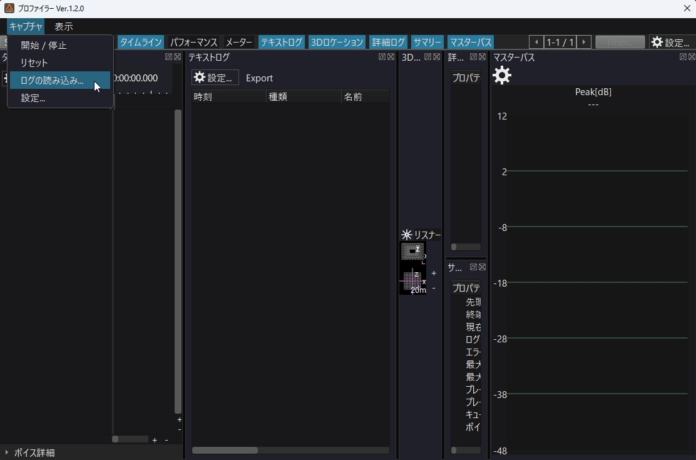Select ログの読み込み... menu entry
This screenshot has height=460, width=696.
click(x=60, y=80)
